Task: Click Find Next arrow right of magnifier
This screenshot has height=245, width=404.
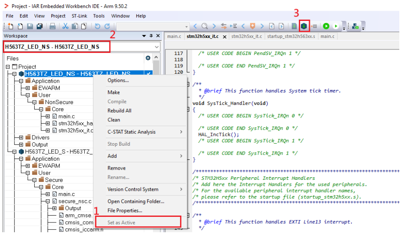Action: (214, 26)
